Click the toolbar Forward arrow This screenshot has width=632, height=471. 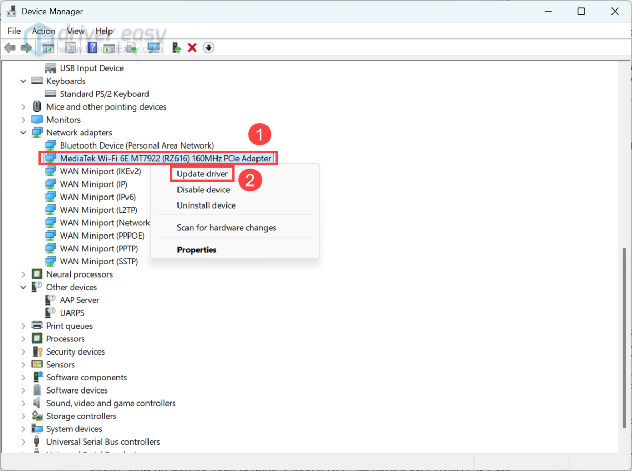[x=26, y=48]
